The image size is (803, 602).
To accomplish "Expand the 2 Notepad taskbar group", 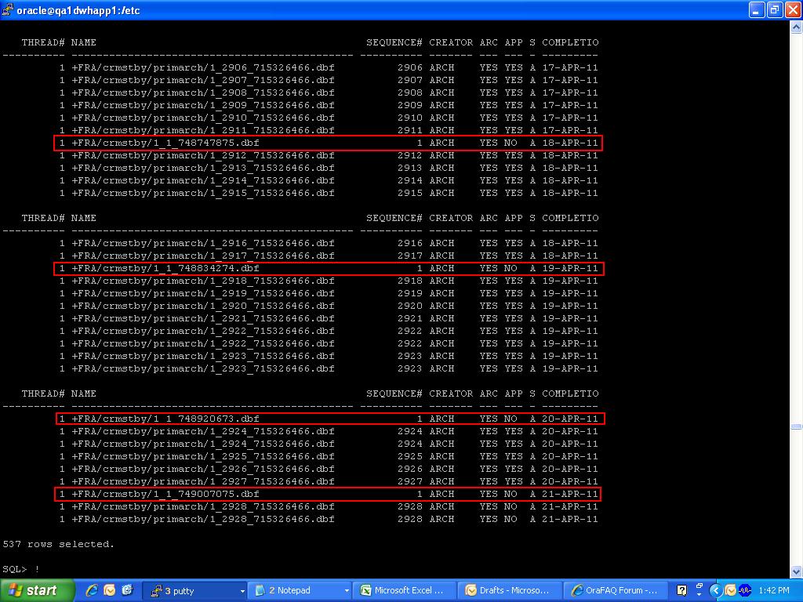I will 346,591.
